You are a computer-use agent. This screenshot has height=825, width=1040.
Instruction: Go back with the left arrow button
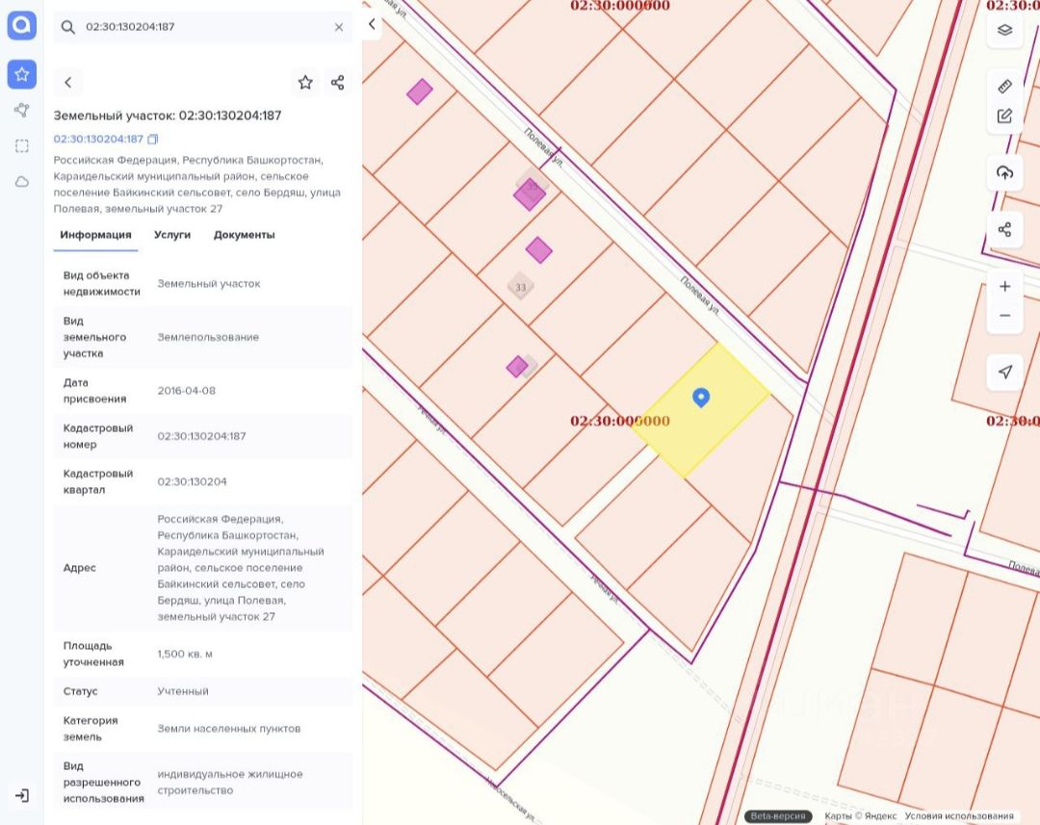click(67, 82)
